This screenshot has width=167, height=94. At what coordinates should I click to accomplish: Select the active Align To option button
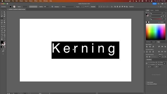tap(160, 57)
